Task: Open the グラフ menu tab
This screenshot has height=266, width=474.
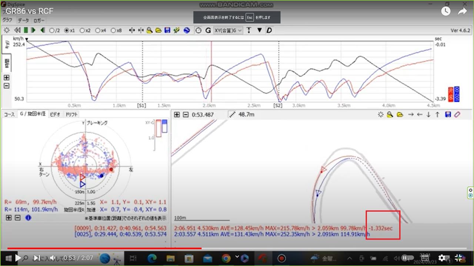Action: tap(7, 20)
